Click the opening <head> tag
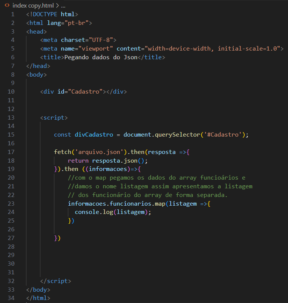 (37, 31)
